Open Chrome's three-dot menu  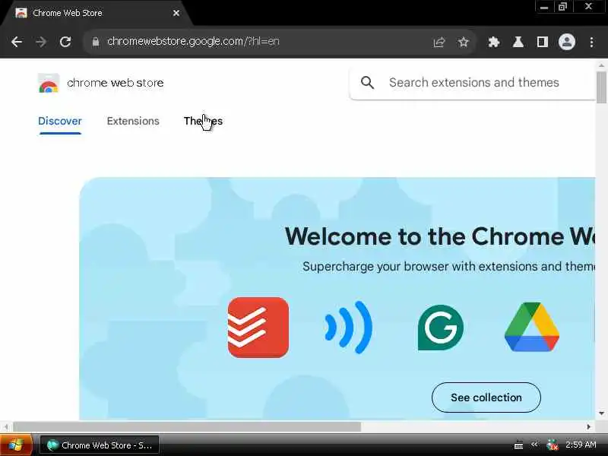tap(591, 42)
